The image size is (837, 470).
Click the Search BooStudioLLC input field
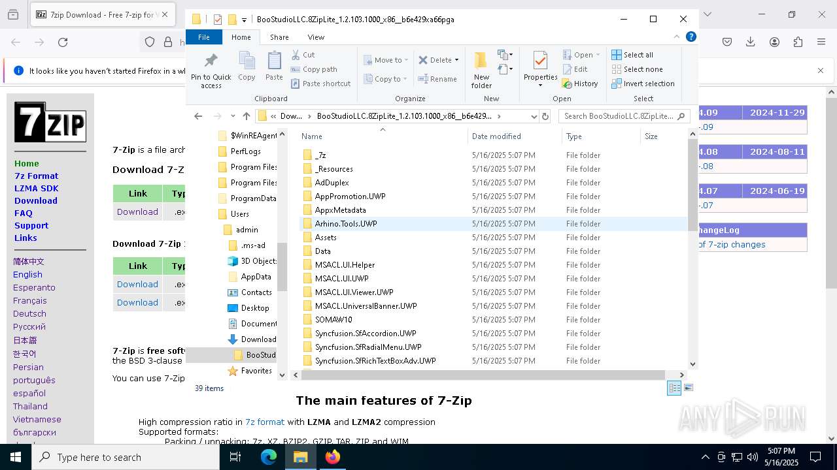[624, 116]
